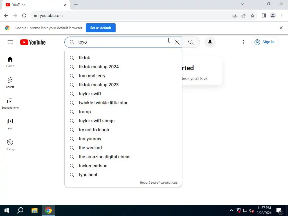Select suggestion 'twinkle twinkle little star'

pos(123,103)
